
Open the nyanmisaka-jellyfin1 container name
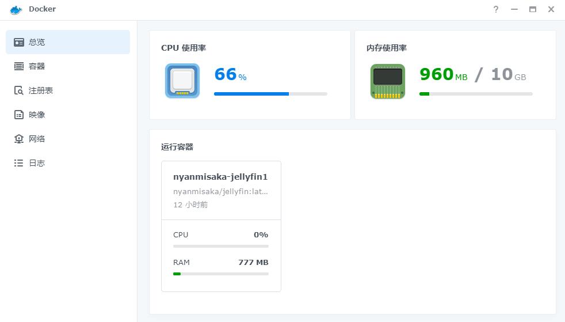click(x=220, y=177)
